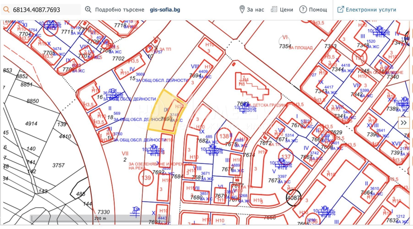The width and height of the screenshot is (413, 229).
Task: Click the external link icon for Електронни услуги
Action: click(340, 10)
